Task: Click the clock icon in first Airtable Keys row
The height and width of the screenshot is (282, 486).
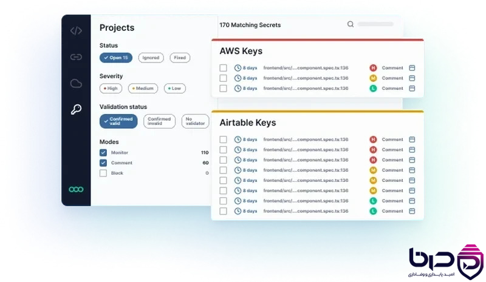Action: [238, 139]
